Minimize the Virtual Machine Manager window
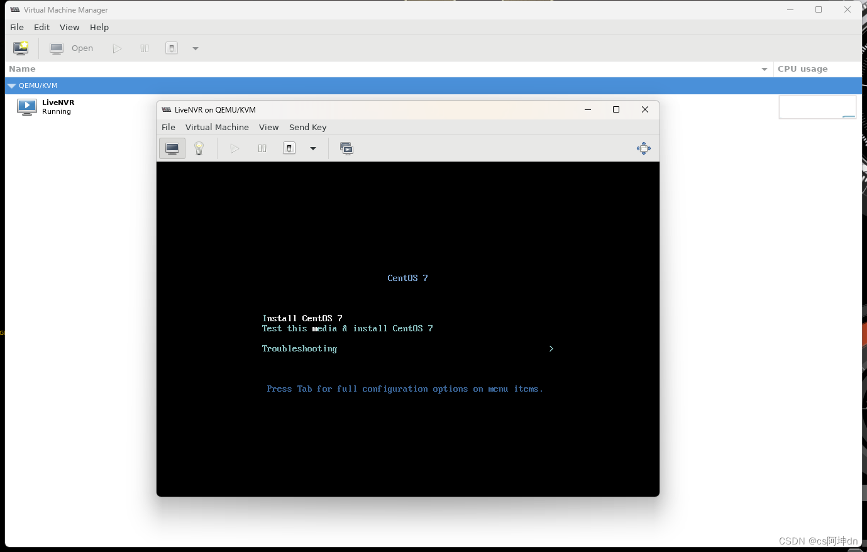Screen dimensions: 867x552 (x=790, y=9)
